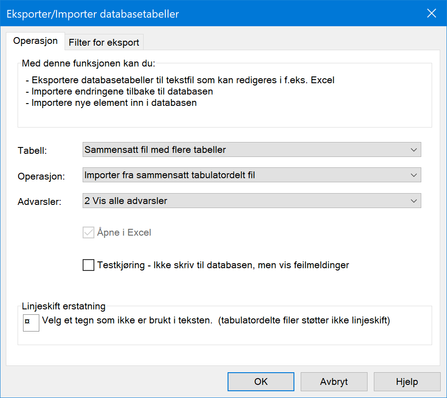
Task: Toggle the Åpne i Excel checkbox
Action: point(88,232)
